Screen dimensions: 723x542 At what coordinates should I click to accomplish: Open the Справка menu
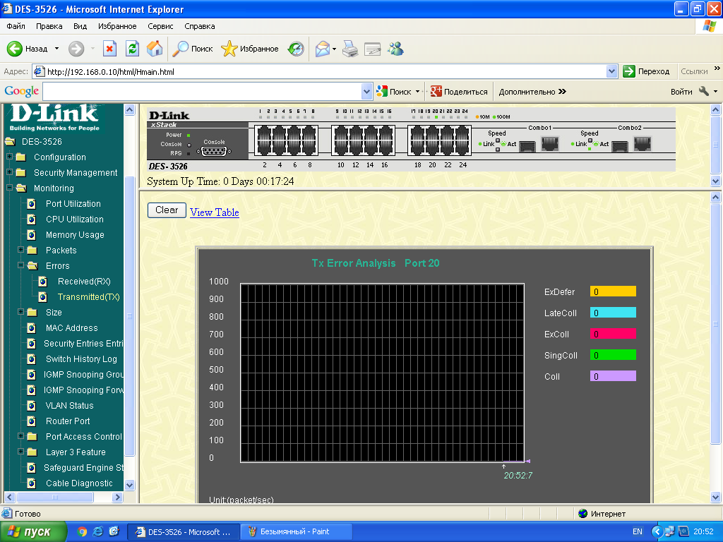click(x=200, y=26)
